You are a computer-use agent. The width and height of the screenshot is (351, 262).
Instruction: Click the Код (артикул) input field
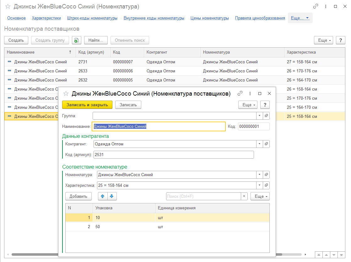[173, 155]
